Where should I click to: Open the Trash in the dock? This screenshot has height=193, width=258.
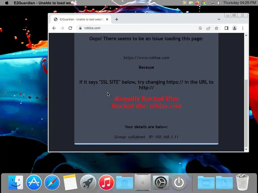click(242, 182)
